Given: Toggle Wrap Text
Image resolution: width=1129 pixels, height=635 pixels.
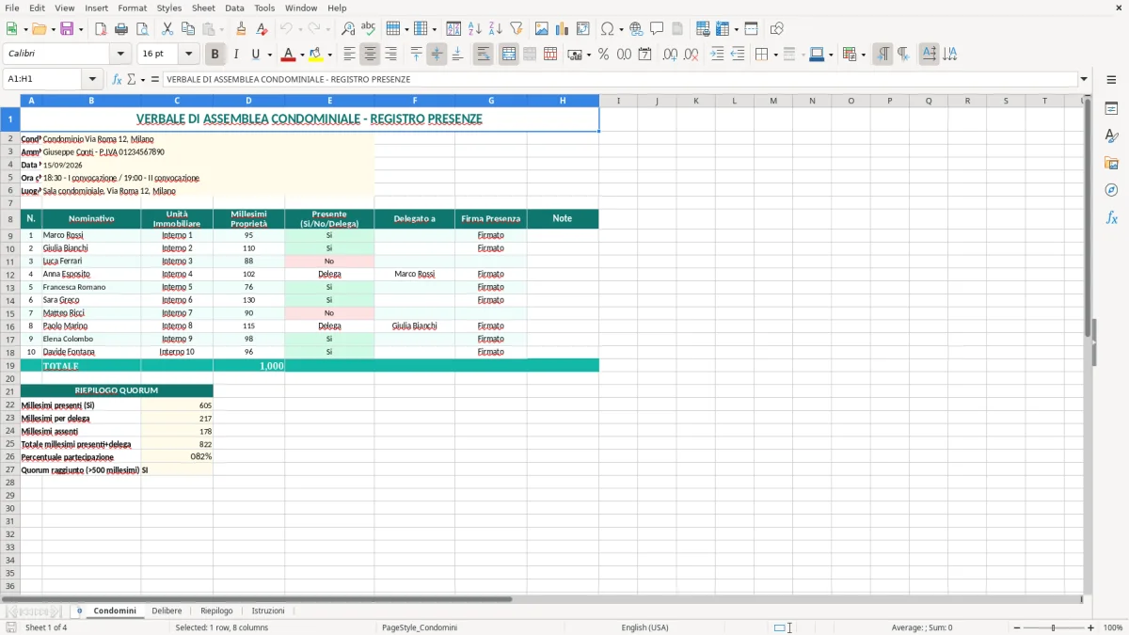Looking at the screenshot, I should [484, 55].
